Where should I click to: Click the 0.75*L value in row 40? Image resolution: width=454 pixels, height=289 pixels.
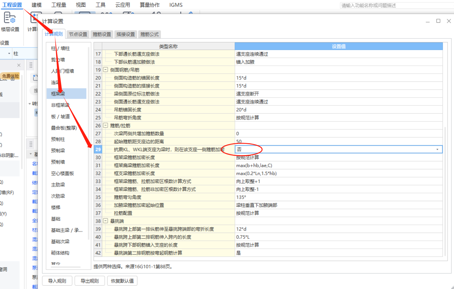point(243,237)
